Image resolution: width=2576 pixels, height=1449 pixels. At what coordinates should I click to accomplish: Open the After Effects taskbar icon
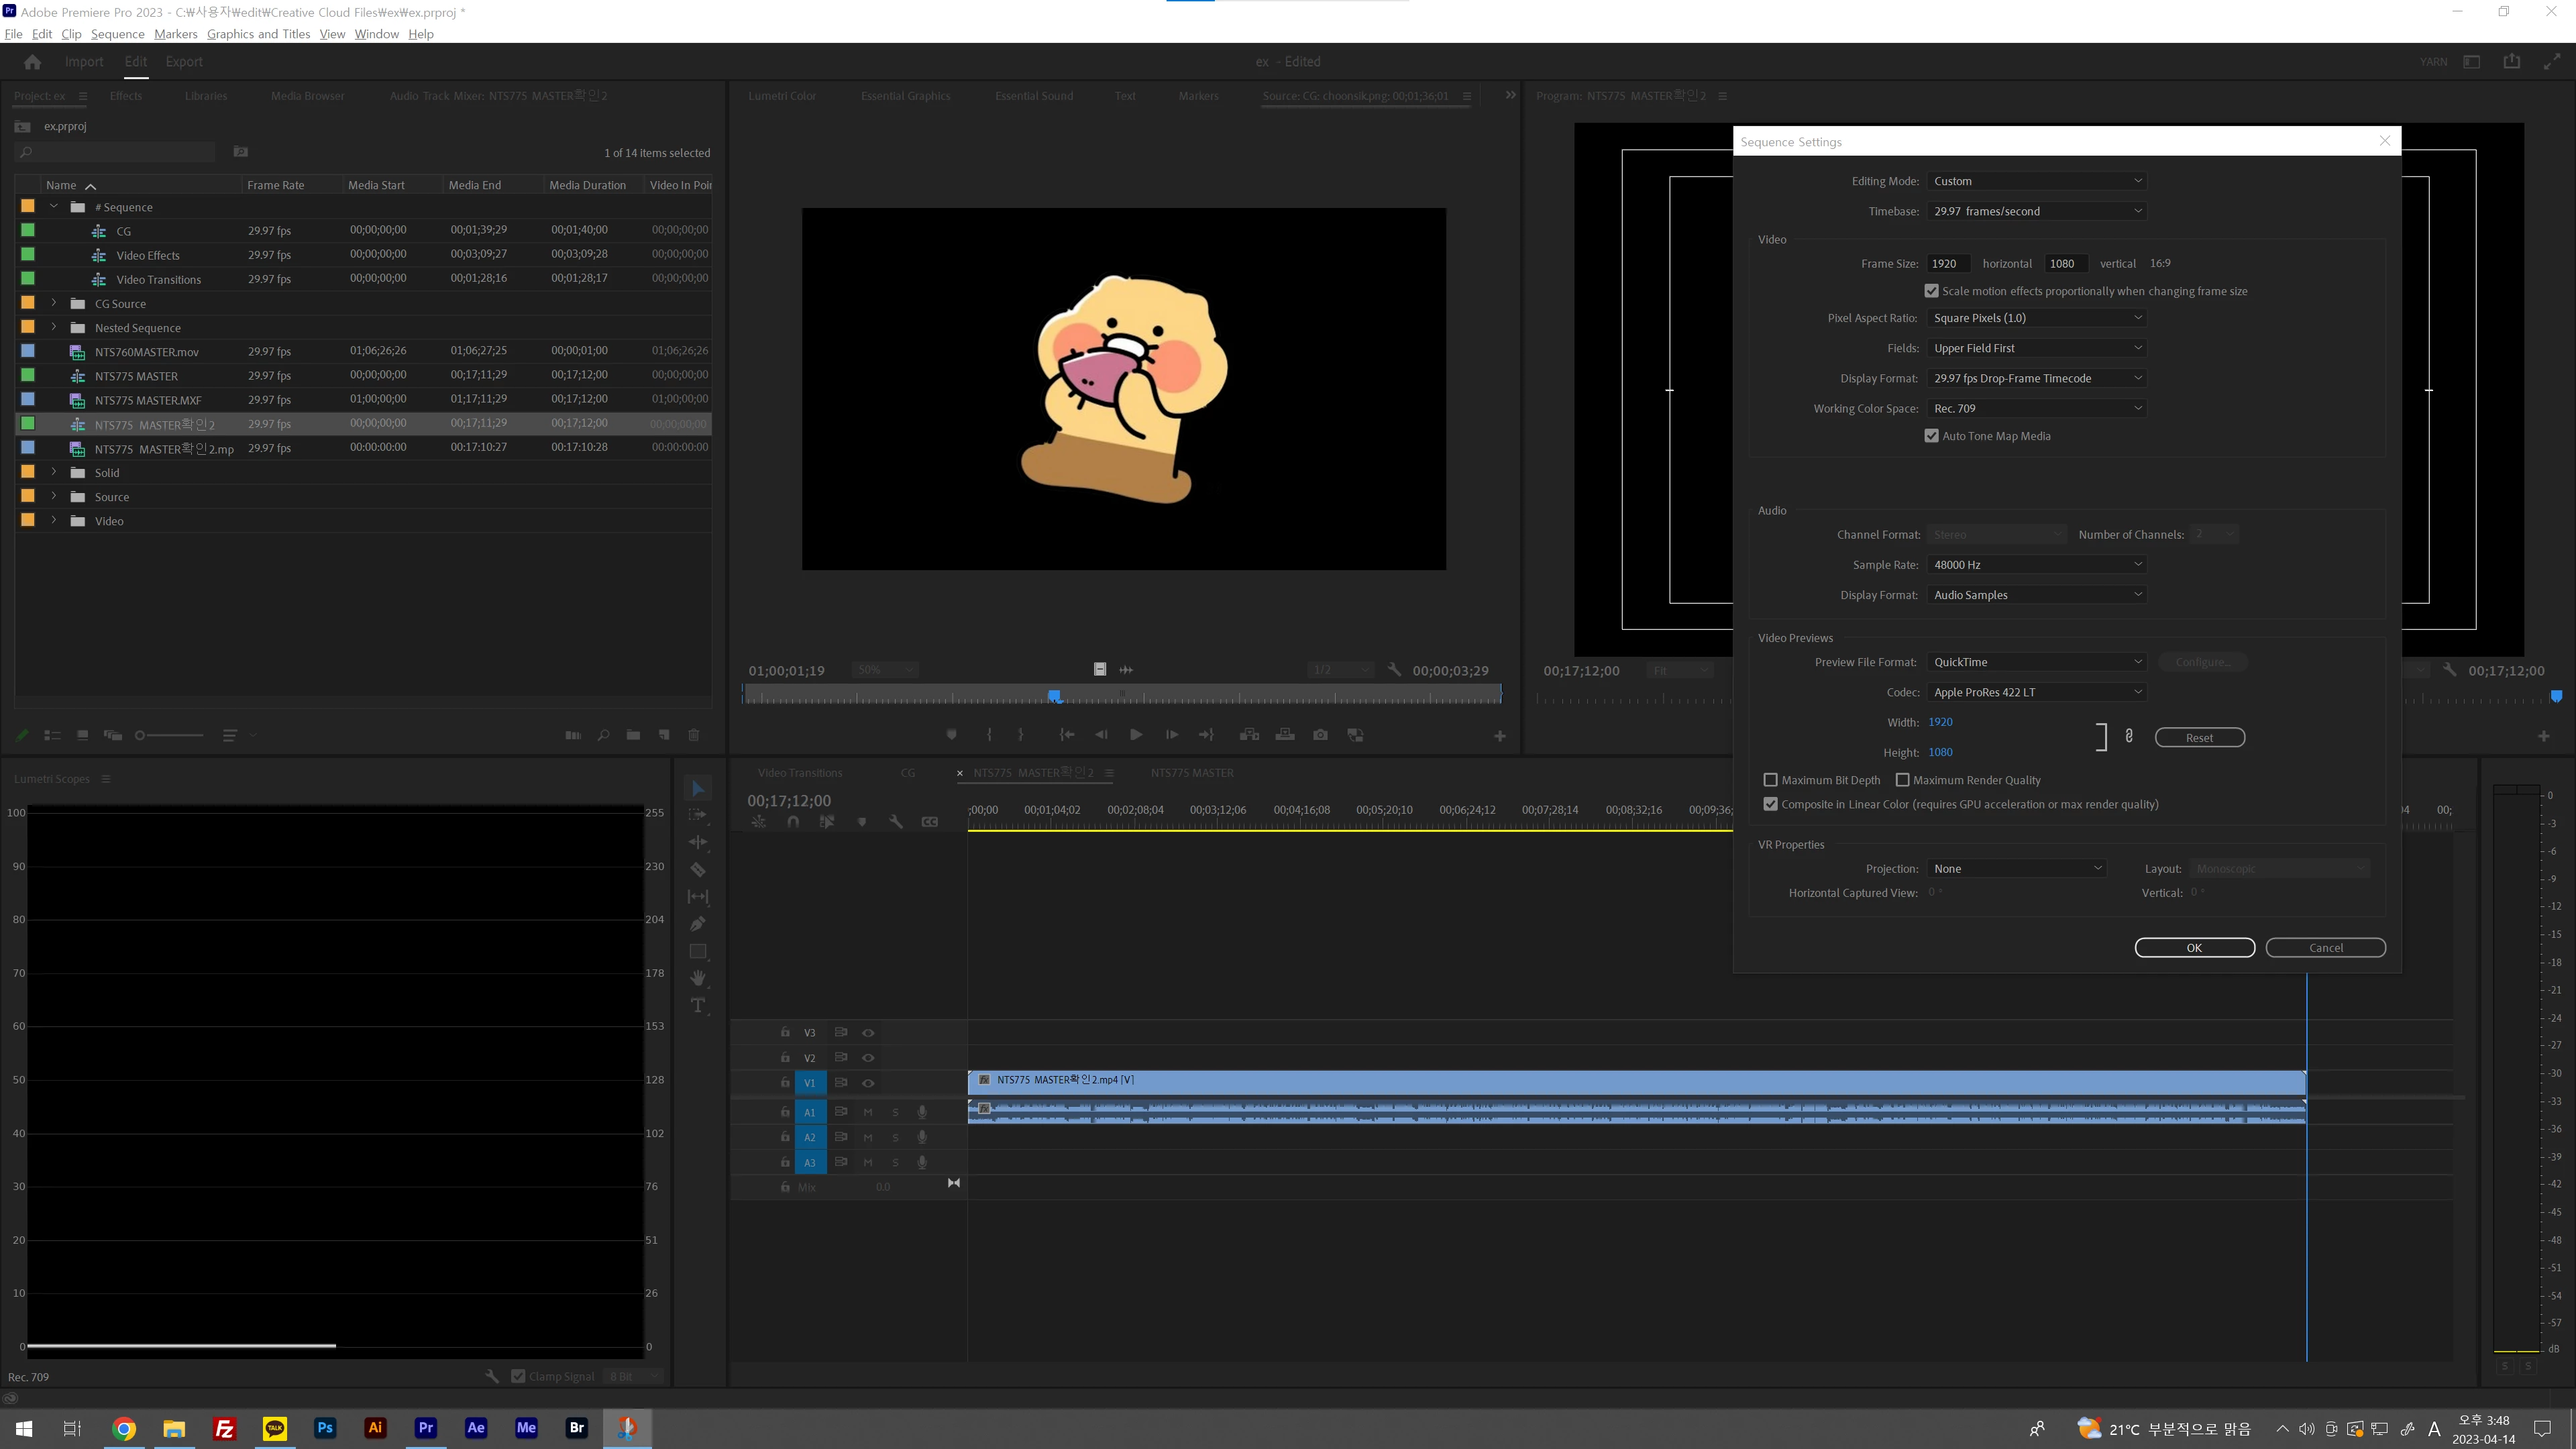click(x=476, y=1428)
